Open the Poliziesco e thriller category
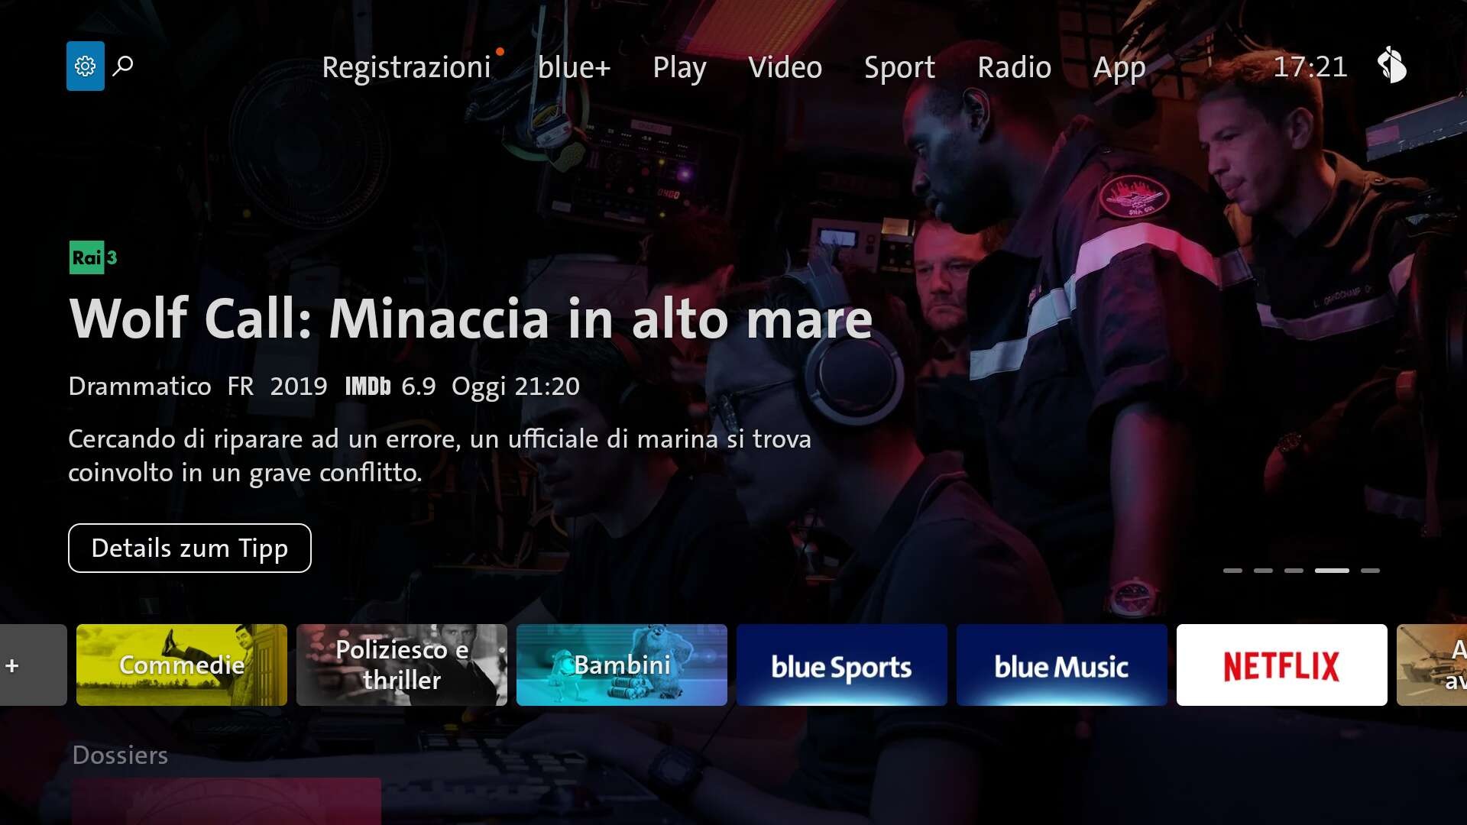 402,665
